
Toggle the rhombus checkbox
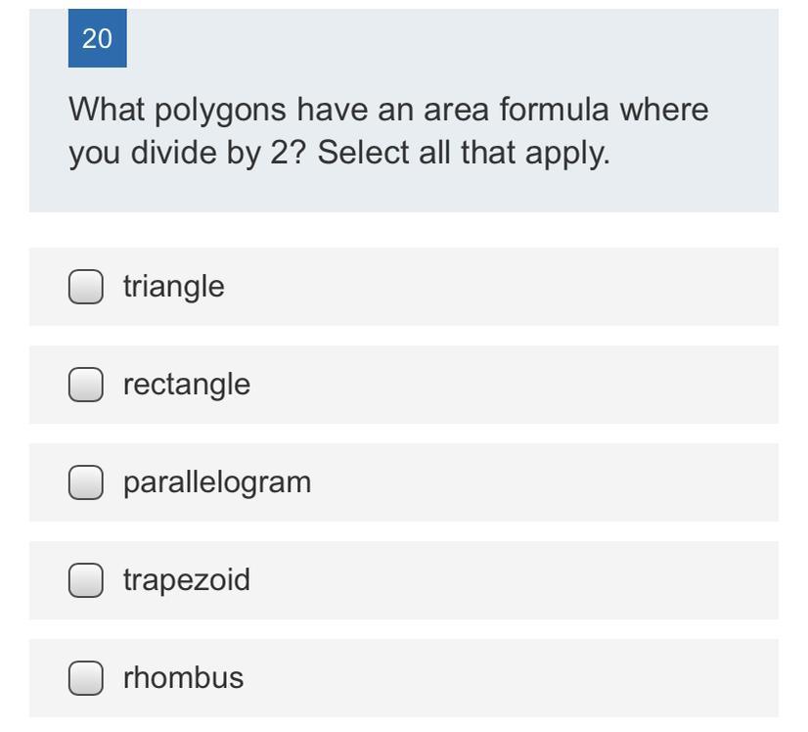click(86, 678)
